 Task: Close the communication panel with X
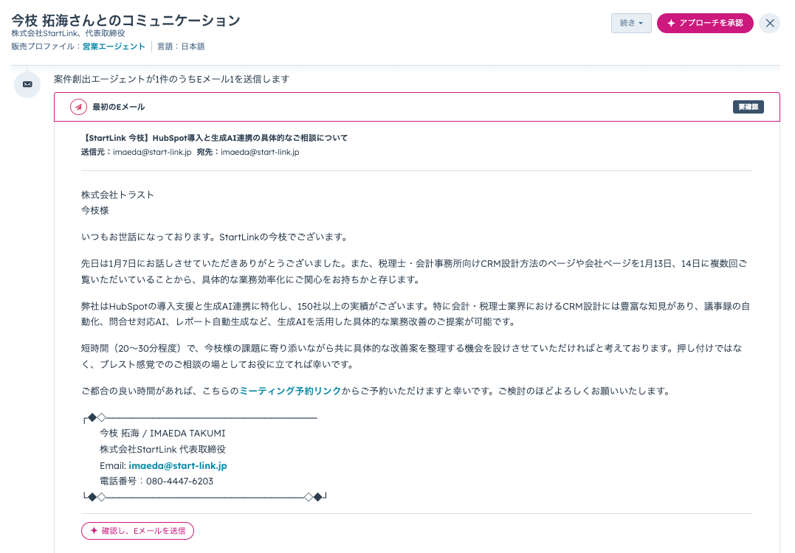click(x=770, y=24)
